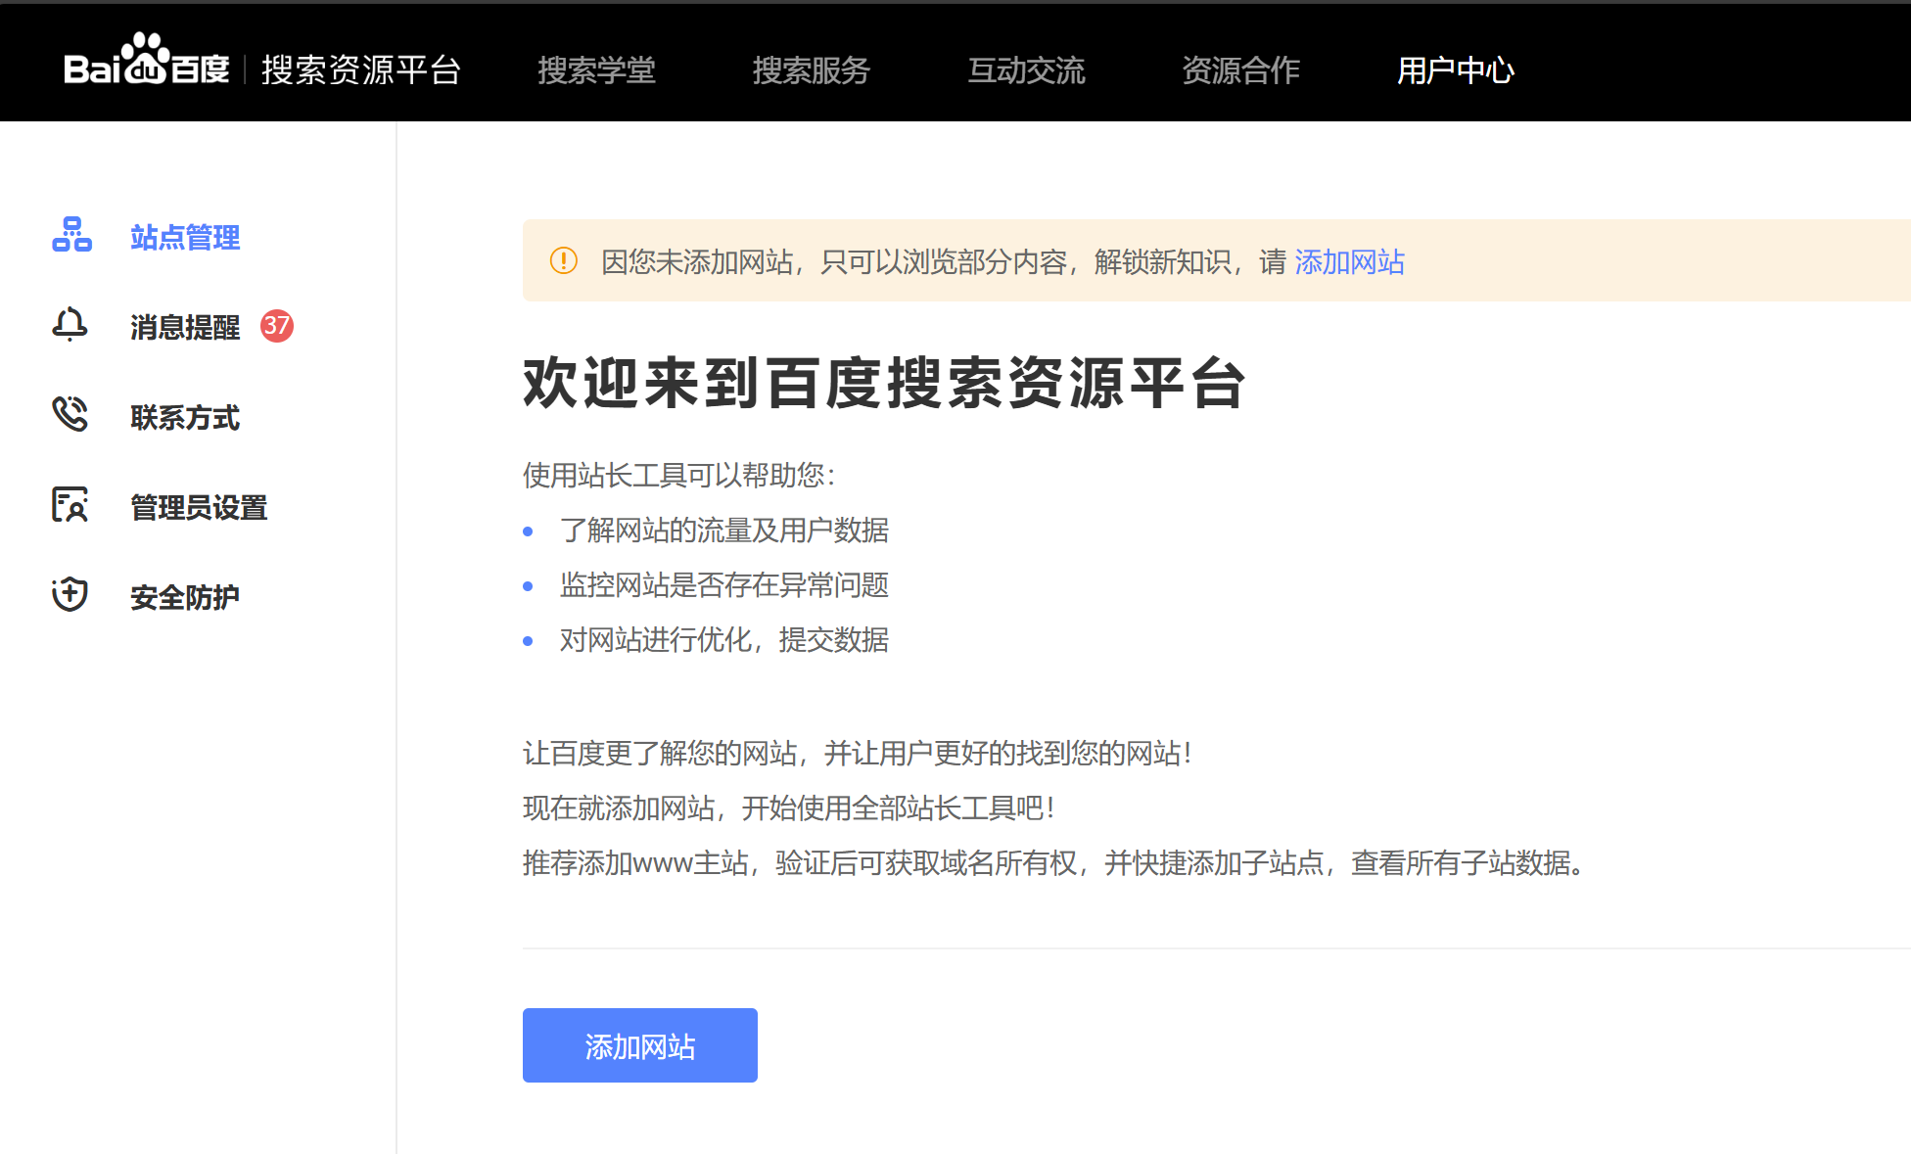Screen dimensions: 1911x1154
Task: Open 管理员设置 sidebar entry
Action: click(x=199, y=508)
